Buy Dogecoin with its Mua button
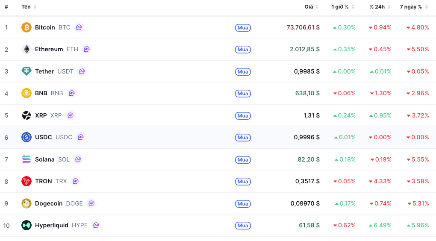This screenshot has height=241, width=436. click(x=243, y=204)
